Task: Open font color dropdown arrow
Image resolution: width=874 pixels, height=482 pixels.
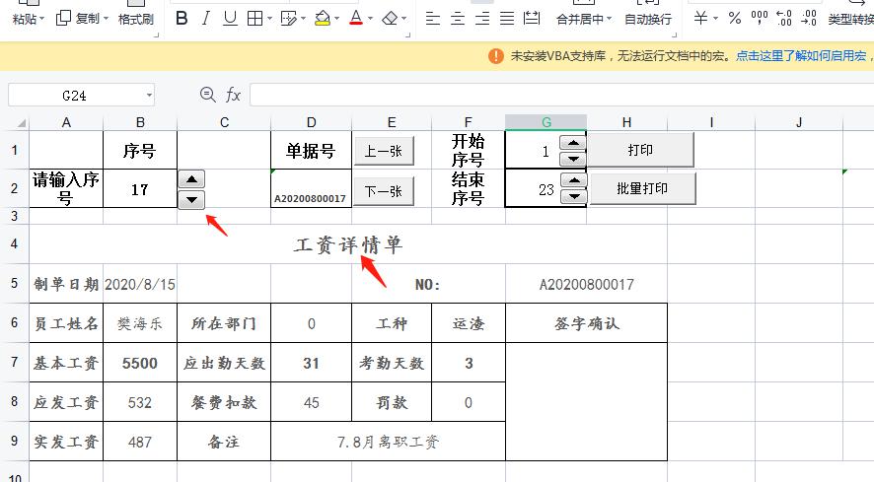Action: (371, 19)
